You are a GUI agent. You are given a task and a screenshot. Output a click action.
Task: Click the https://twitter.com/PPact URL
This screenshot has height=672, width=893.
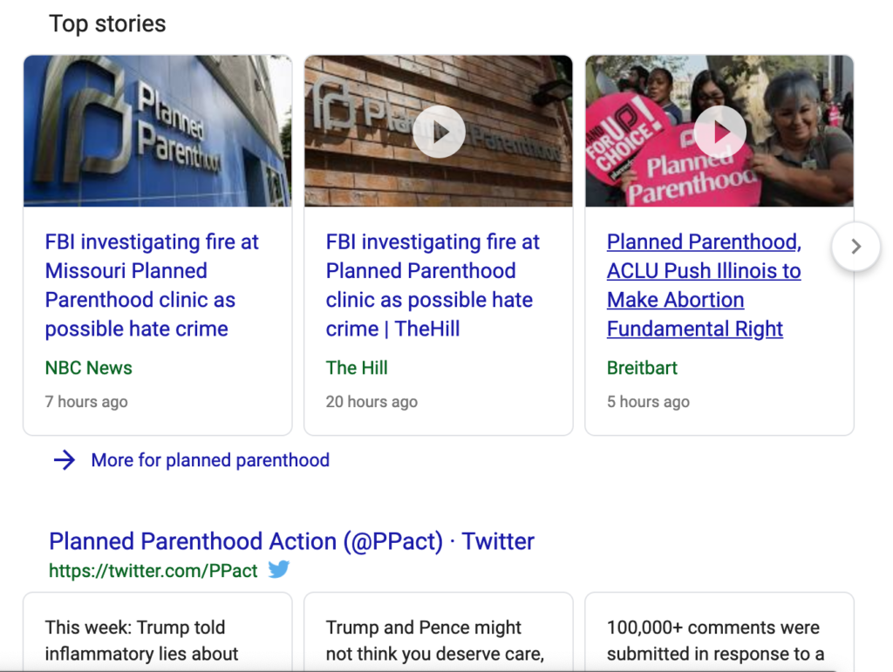click(153, 570)
